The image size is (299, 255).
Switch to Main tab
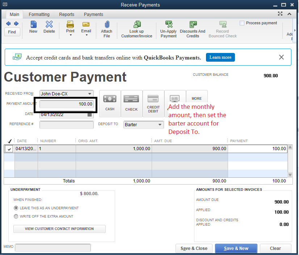tap(14, 15)
